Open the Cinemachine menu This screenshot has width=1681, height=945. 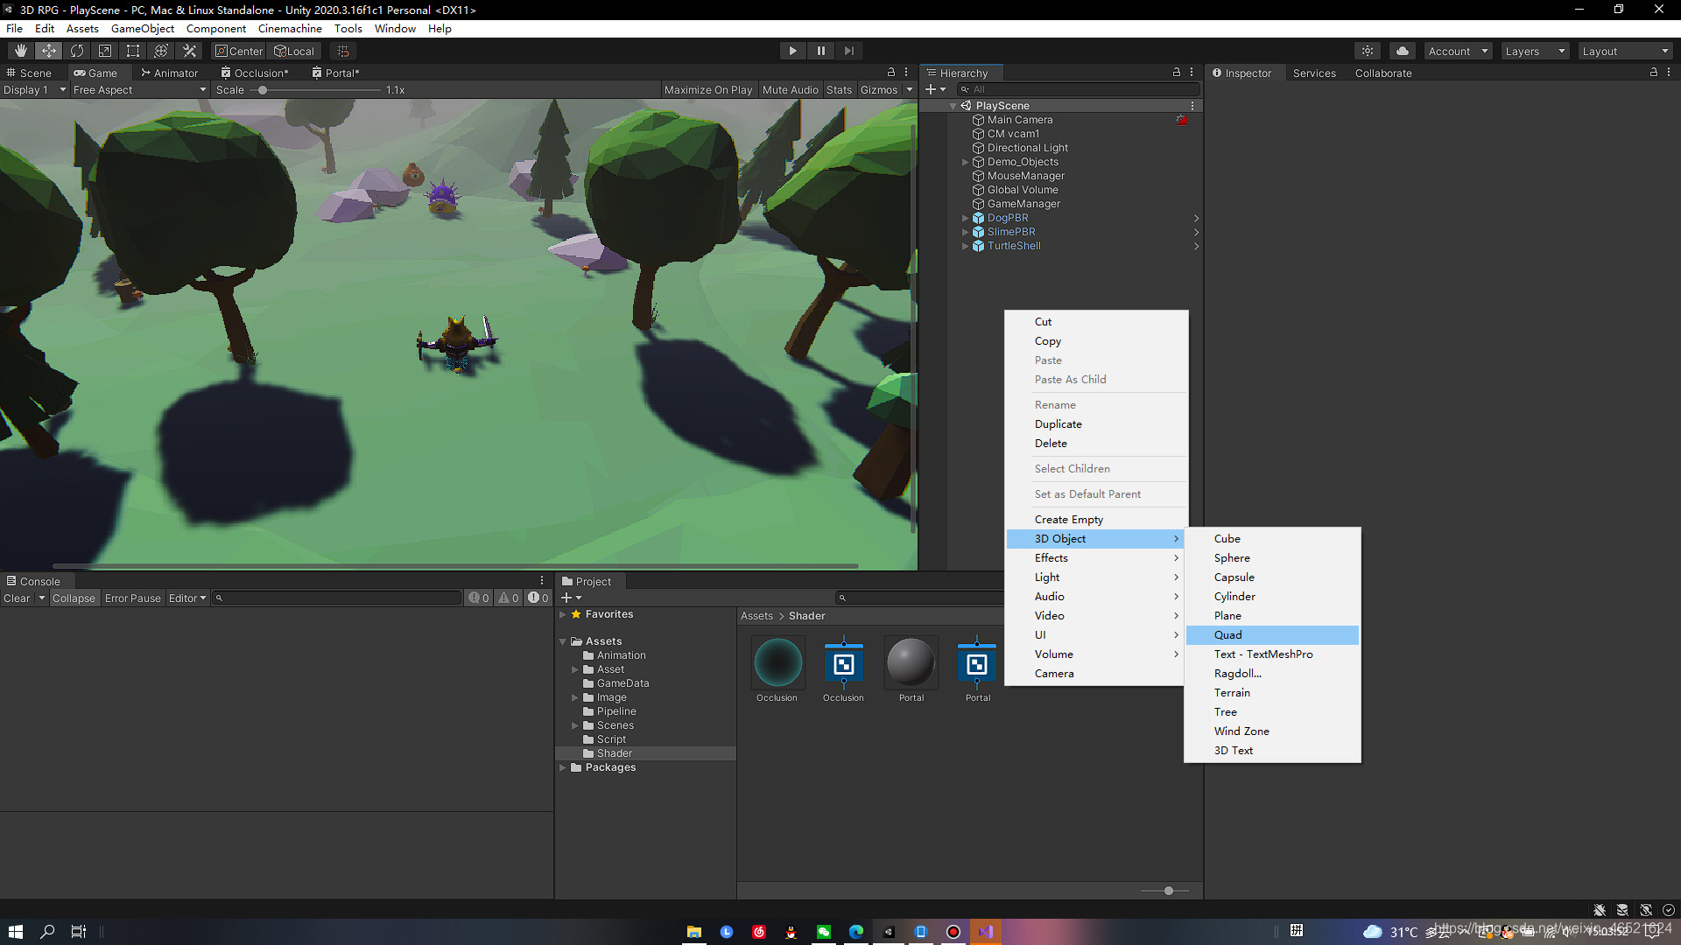click(290, 29)
